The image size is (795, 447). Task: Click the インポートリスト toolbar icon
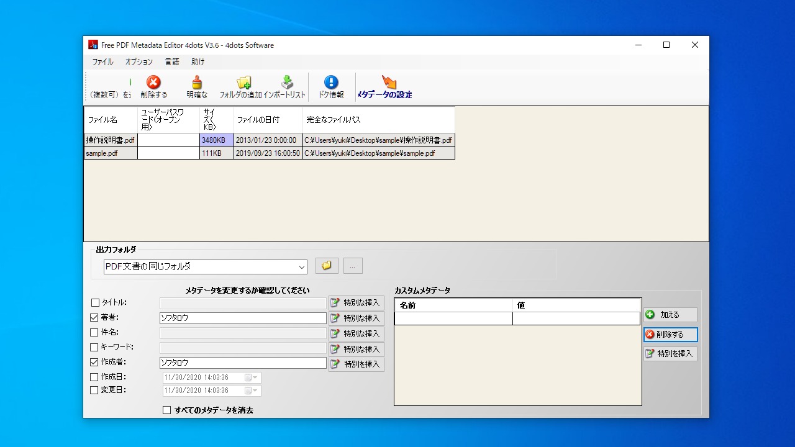tap(286, 83)
